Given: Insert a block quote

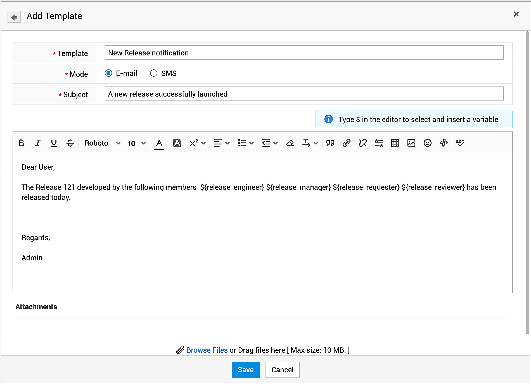Looking at the screenshot, I should (330, 143).
